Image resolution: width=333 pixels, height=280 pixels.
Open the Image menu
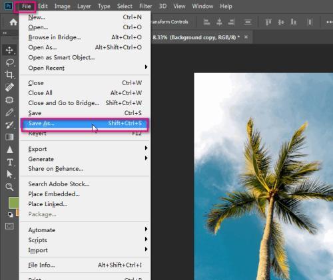click(x=63, y=6)
